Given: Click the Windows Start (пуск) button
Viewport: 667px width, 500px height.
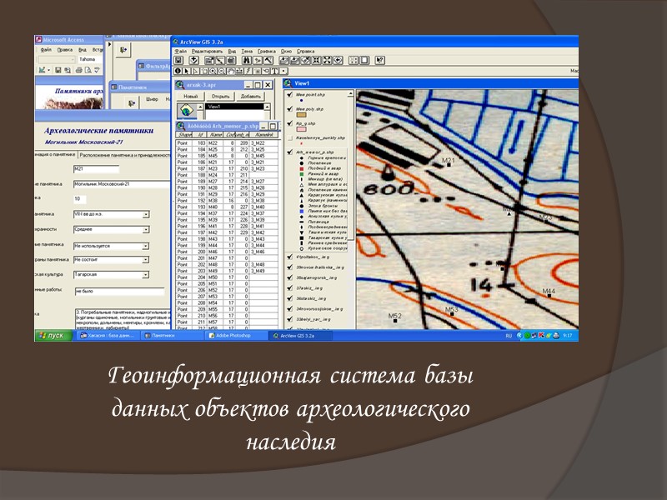Looking at the screenshot, I should 52,336.
